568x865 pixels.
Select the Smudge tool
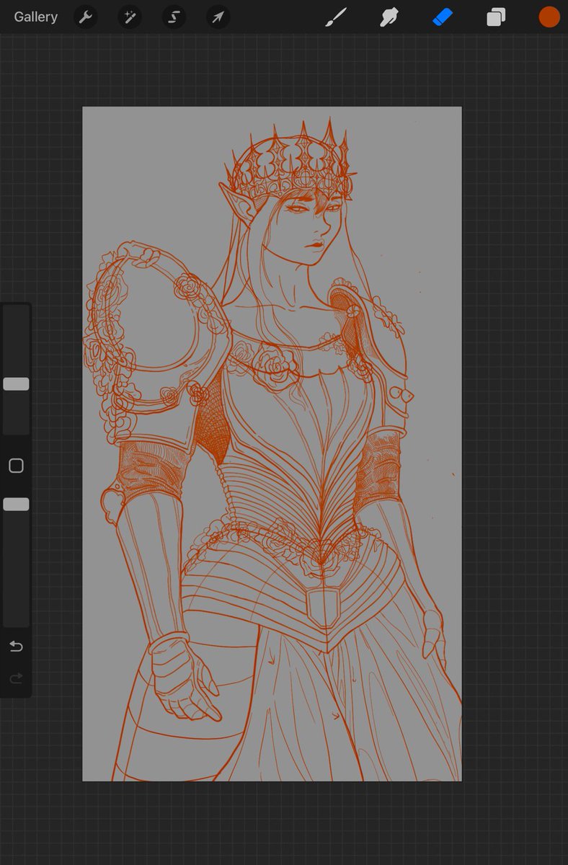pos(389,17)
